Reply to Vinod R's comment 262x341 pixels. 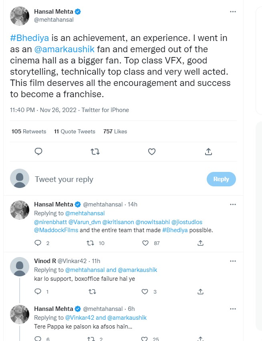pos(38,292)
